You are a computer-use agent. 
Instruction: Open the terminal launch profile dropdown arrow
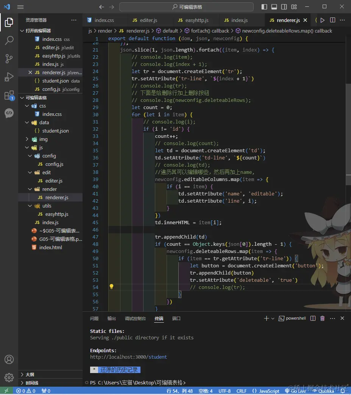273,318
